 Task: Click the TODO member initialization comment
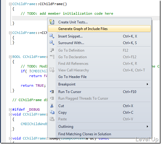pos(67,13)
